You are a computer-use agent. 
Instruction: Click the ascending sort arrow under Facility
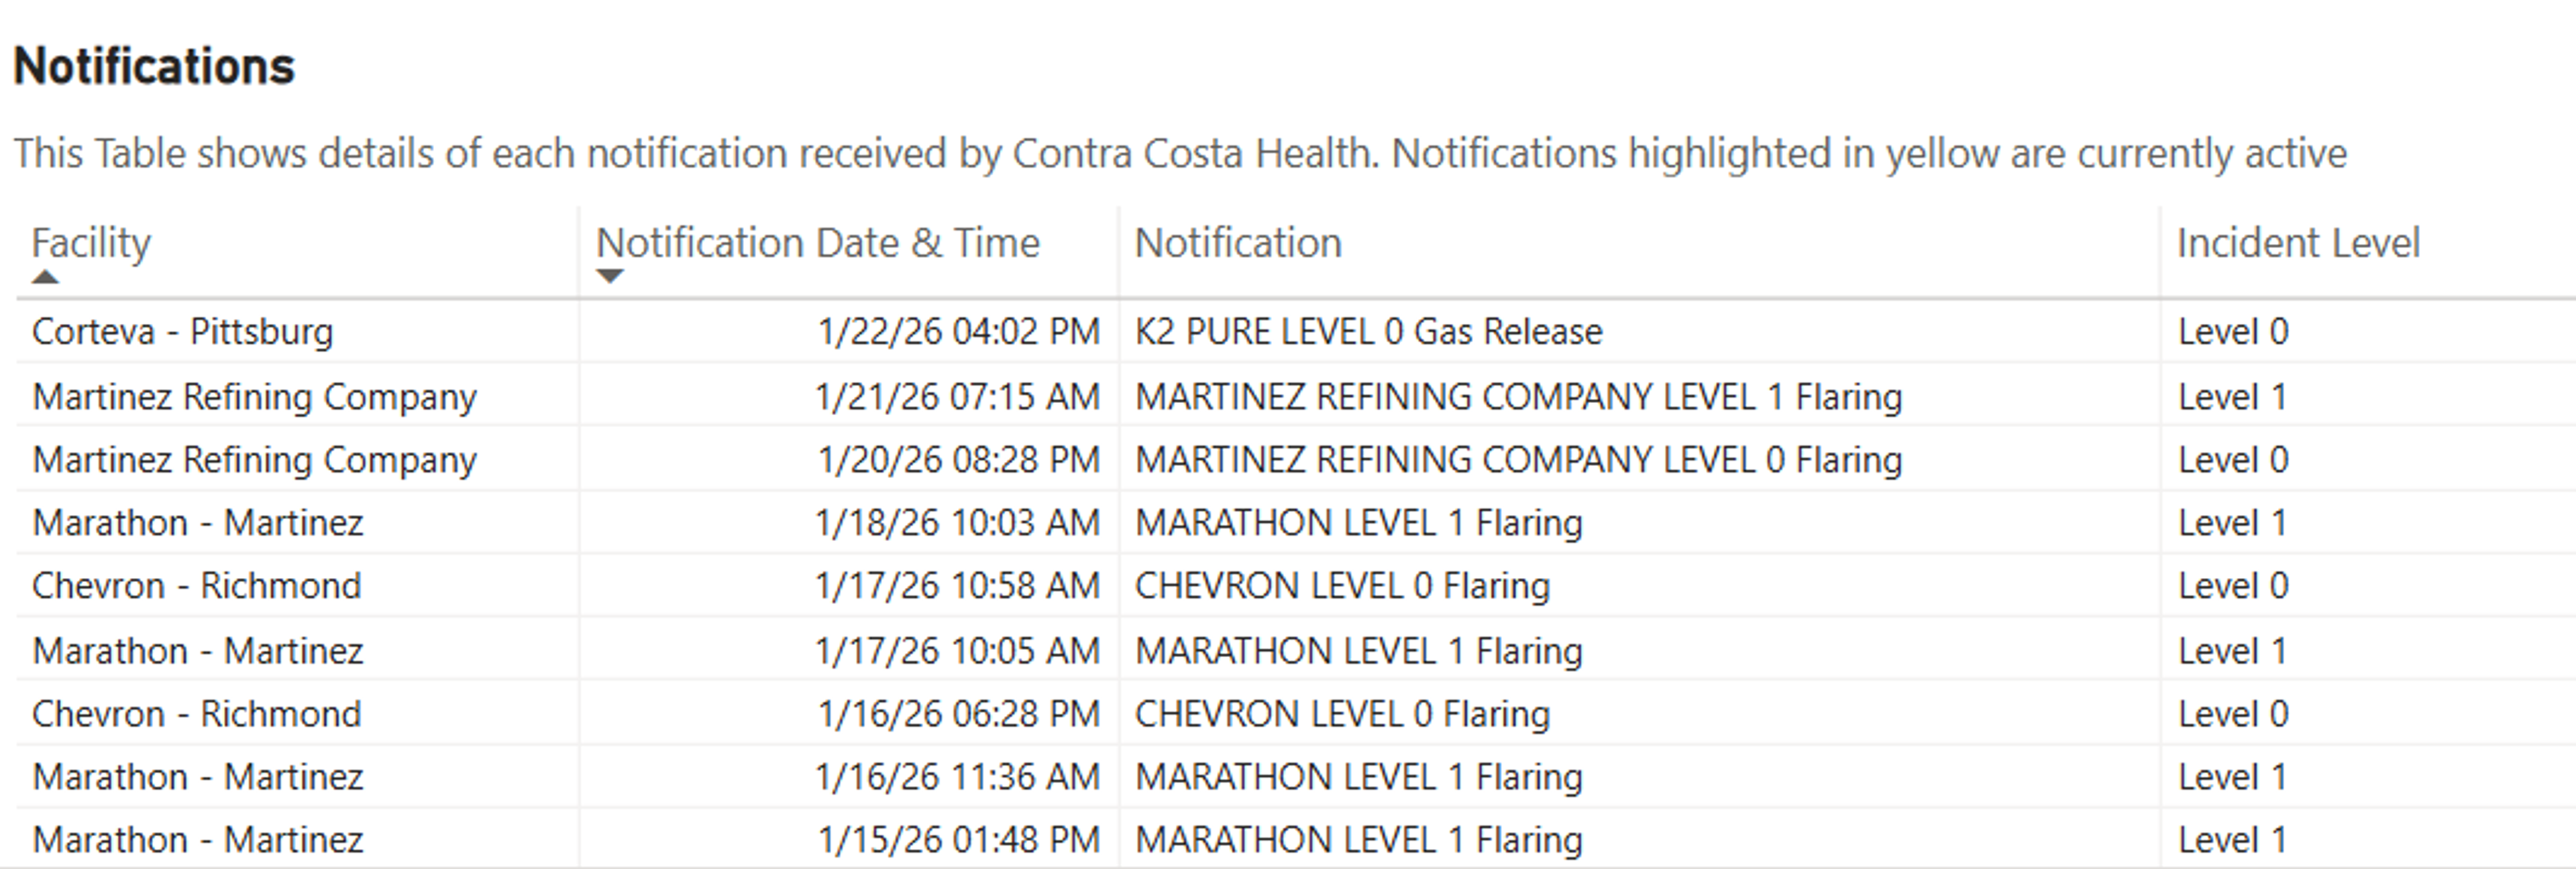click(x=45, y=277)
